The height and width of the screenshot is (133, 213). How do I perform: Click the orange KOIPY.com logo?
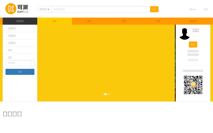[x=17, y=9]
